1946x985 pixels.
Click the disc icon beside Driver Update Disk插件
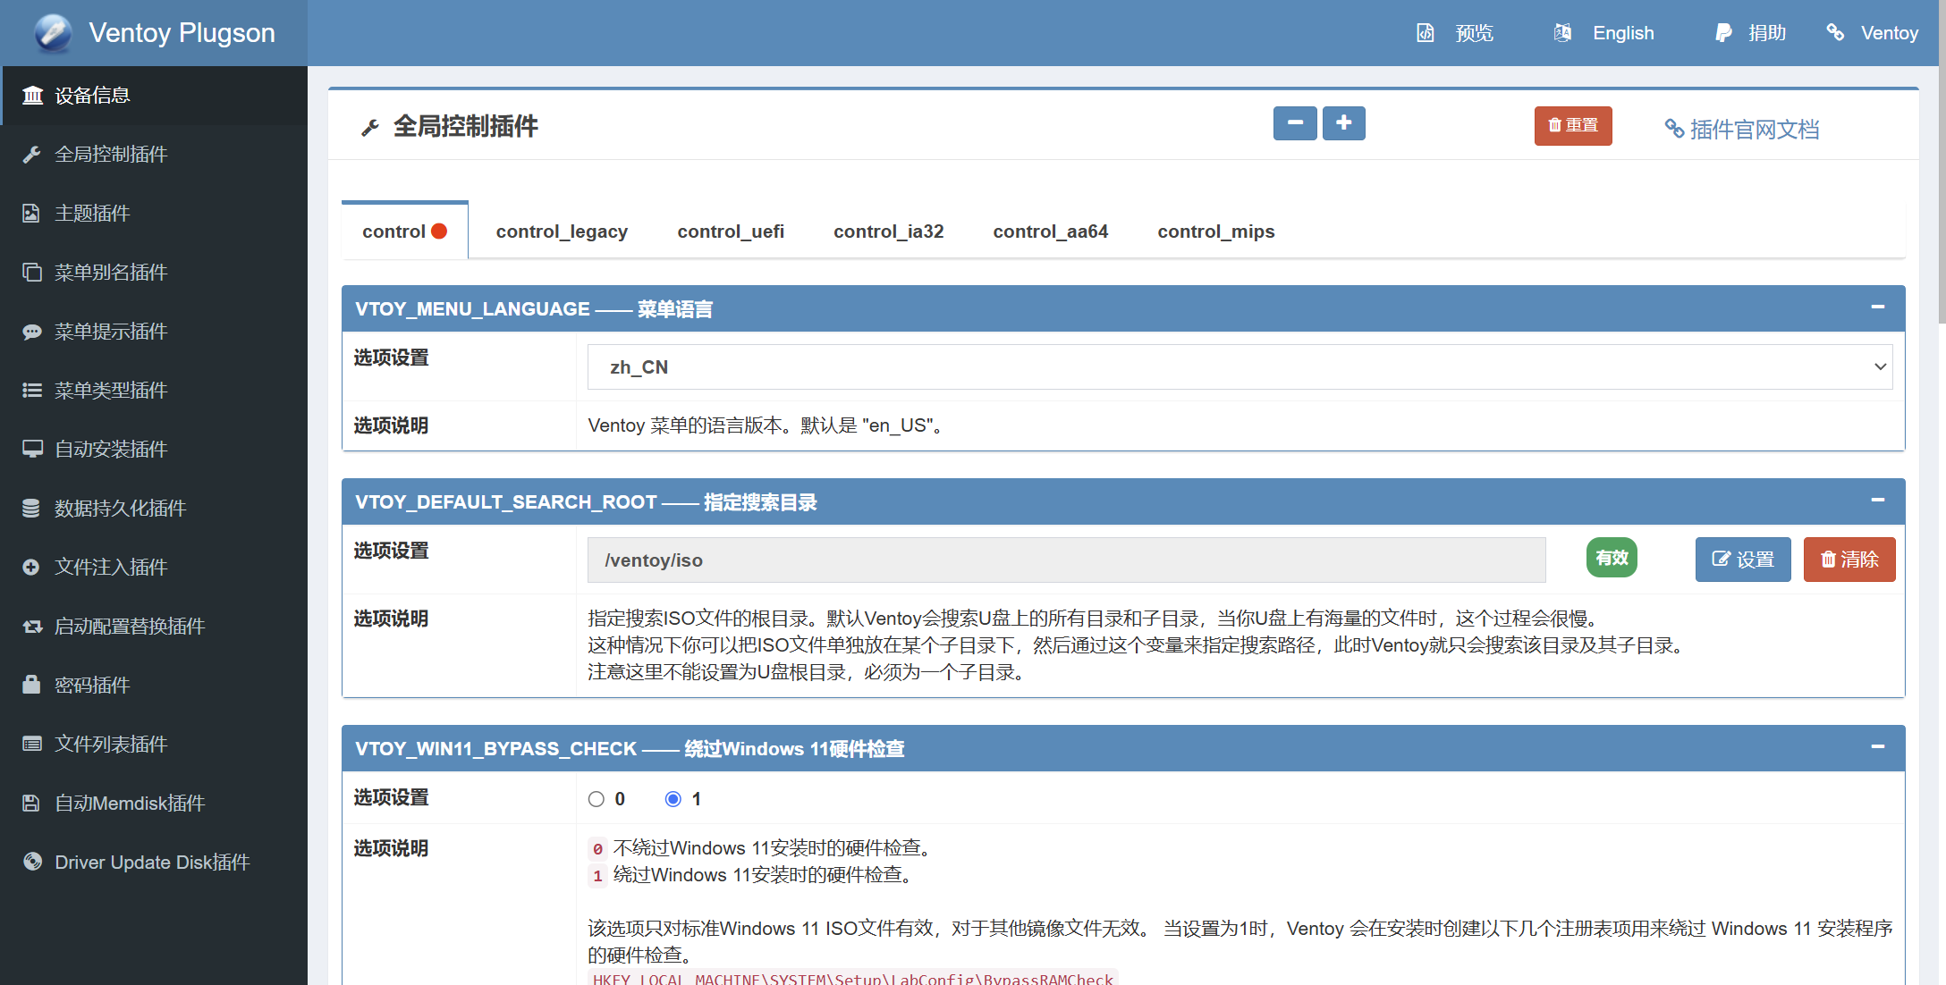tap(32, 862)
